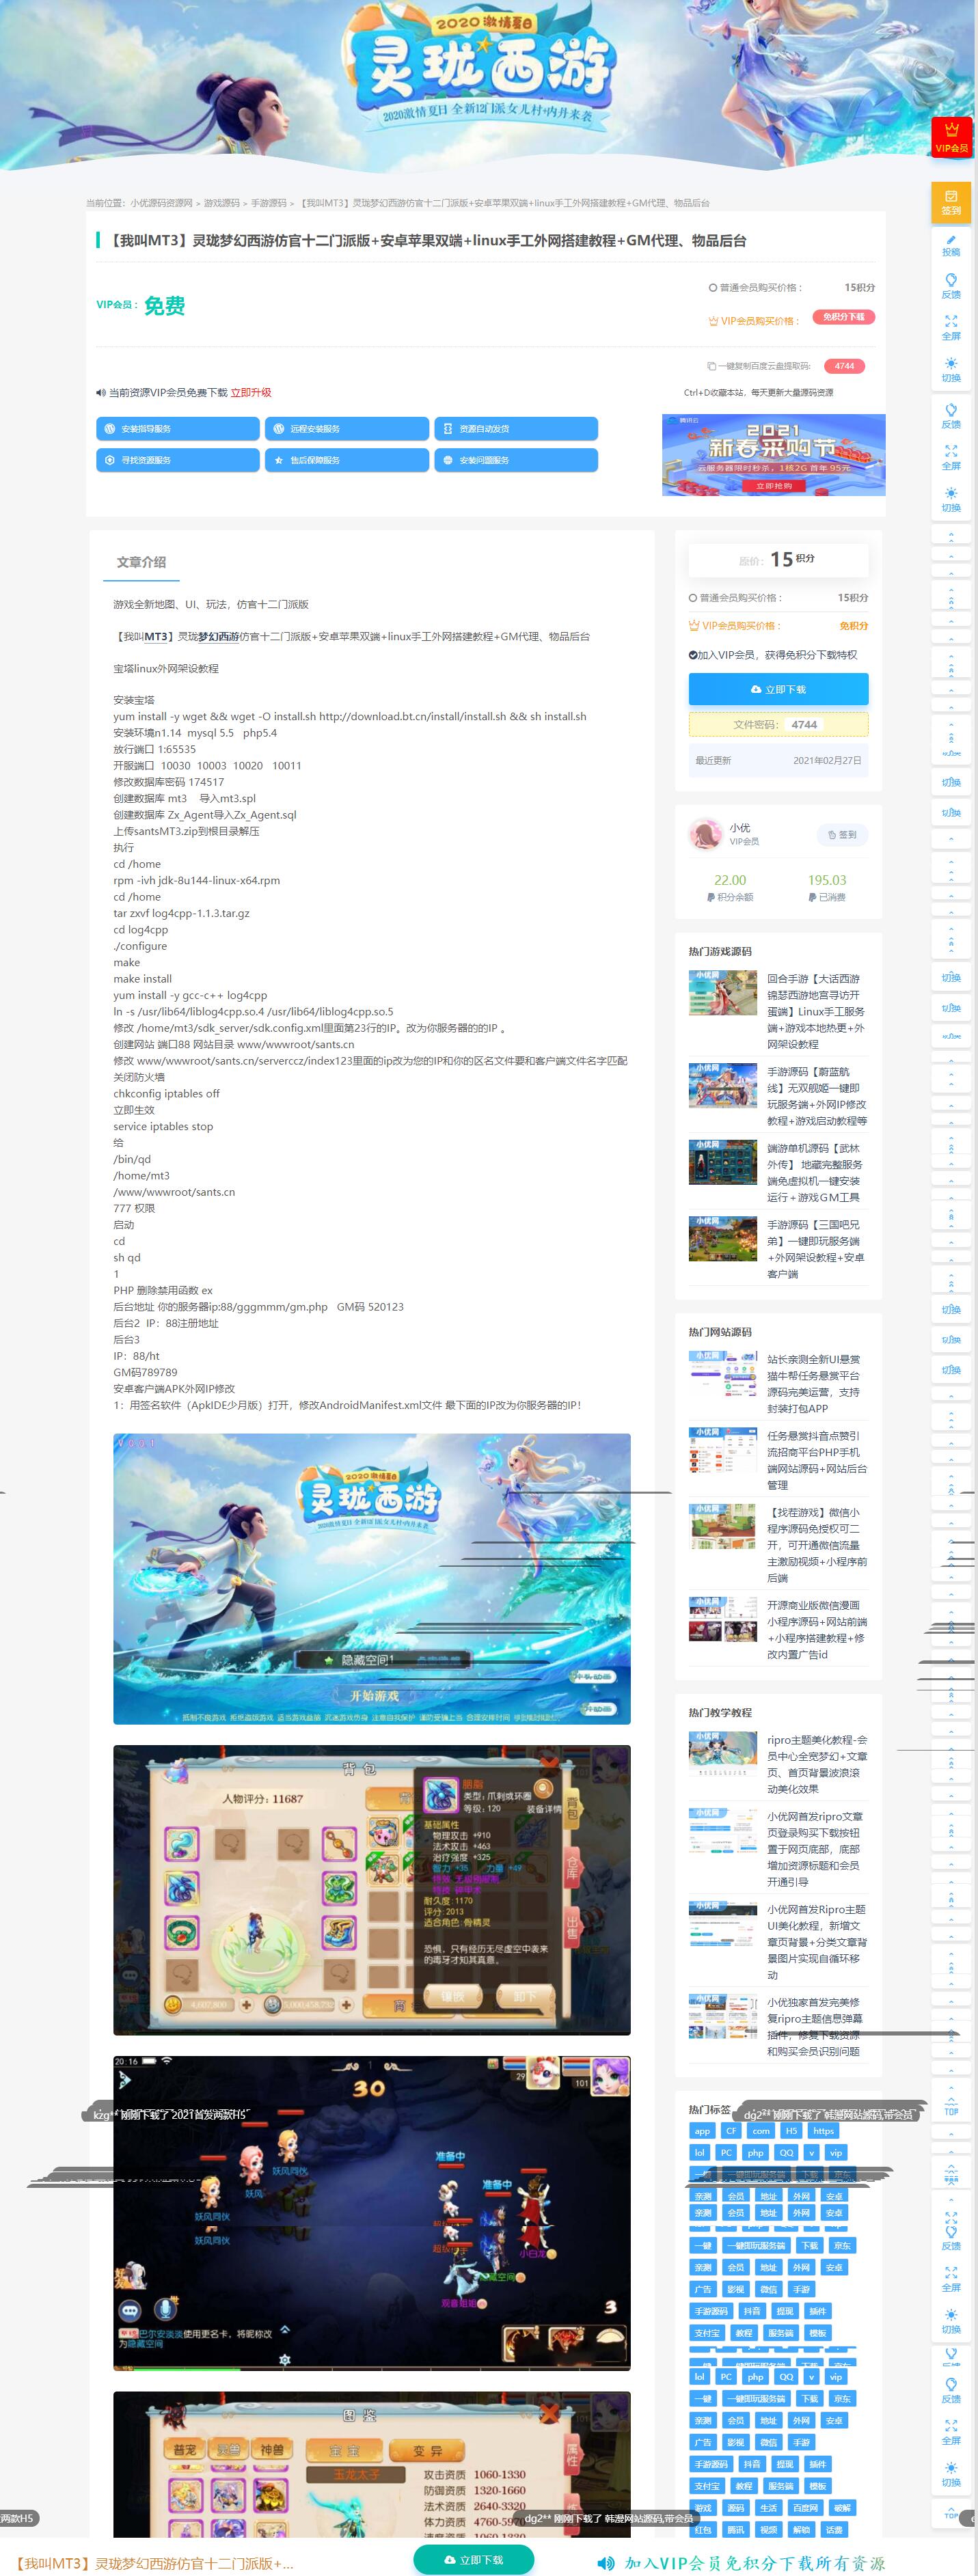Open the 背包 inventory screenshot in the article

click(x=372, y=1890)
